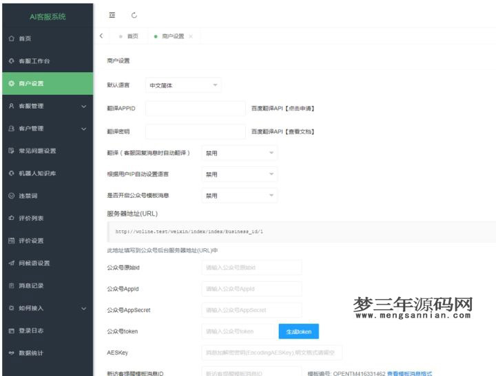Open the 默认语言 dropdown showing 中文简体
Screen dimensions: 496x376
(x=183, y=85)
